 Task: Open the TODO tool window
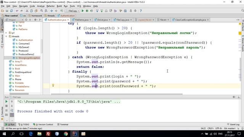pyautogui.click(x=24, y=124)
